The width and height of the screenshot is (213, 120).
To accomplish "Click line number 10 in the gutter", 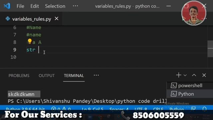I will (x=13, y=57).
